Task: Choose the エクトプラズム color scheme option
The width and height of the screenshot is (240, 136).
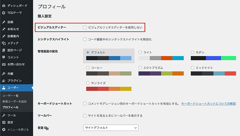Action: [x=140, y=68]
